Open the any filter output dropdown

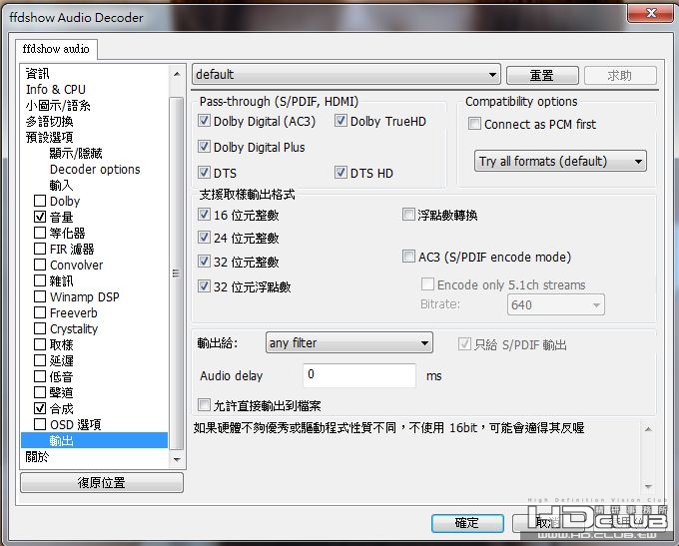(349, 343)
